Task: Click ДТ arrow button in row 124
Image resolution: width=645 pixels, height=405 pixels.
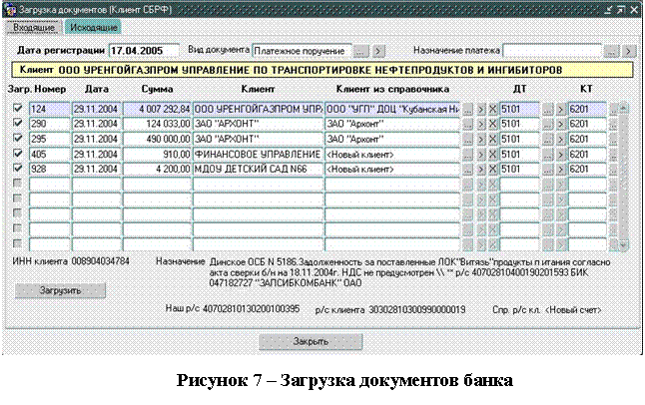Action: pyautogui.click(x=561, y=110)
